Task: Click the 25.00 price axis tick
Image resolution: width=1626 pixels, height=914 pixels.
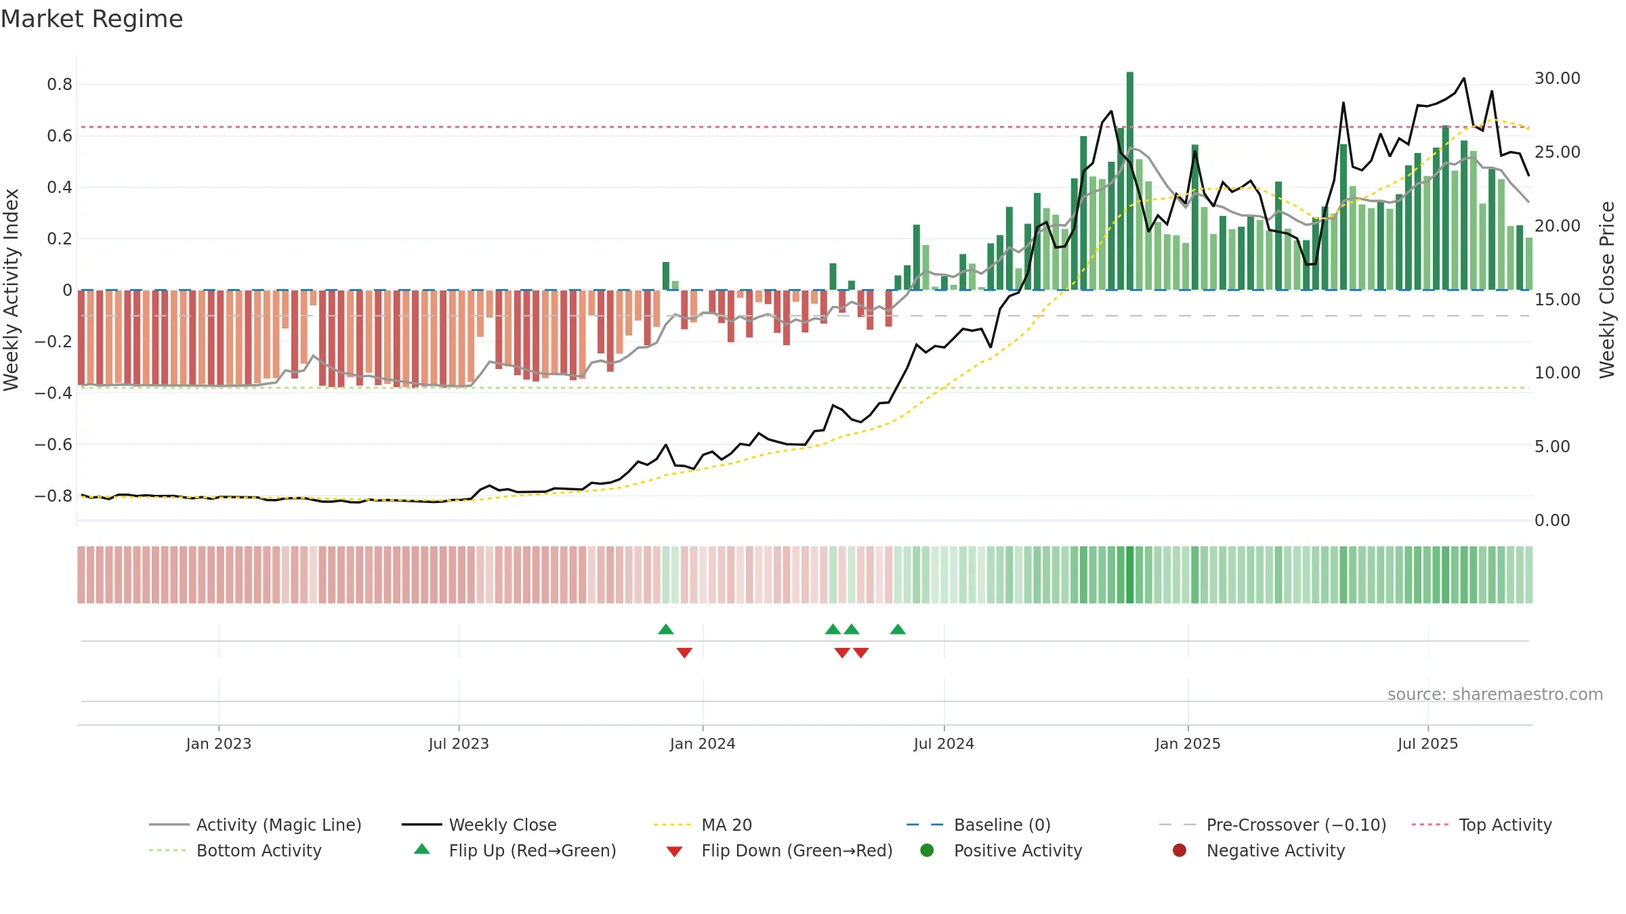Action: tap(1558, 152)
